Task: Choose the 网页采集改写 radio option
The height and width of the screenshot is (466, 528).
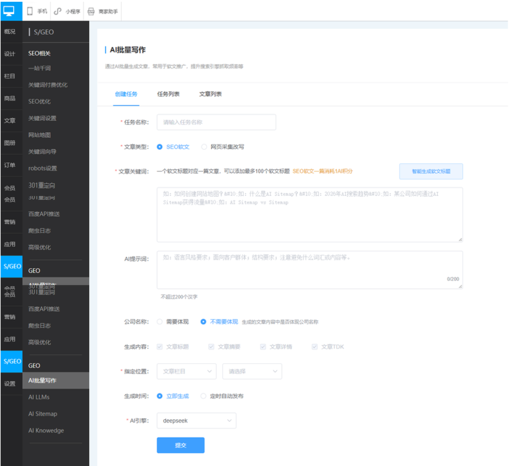Action: tap(204, 147)
